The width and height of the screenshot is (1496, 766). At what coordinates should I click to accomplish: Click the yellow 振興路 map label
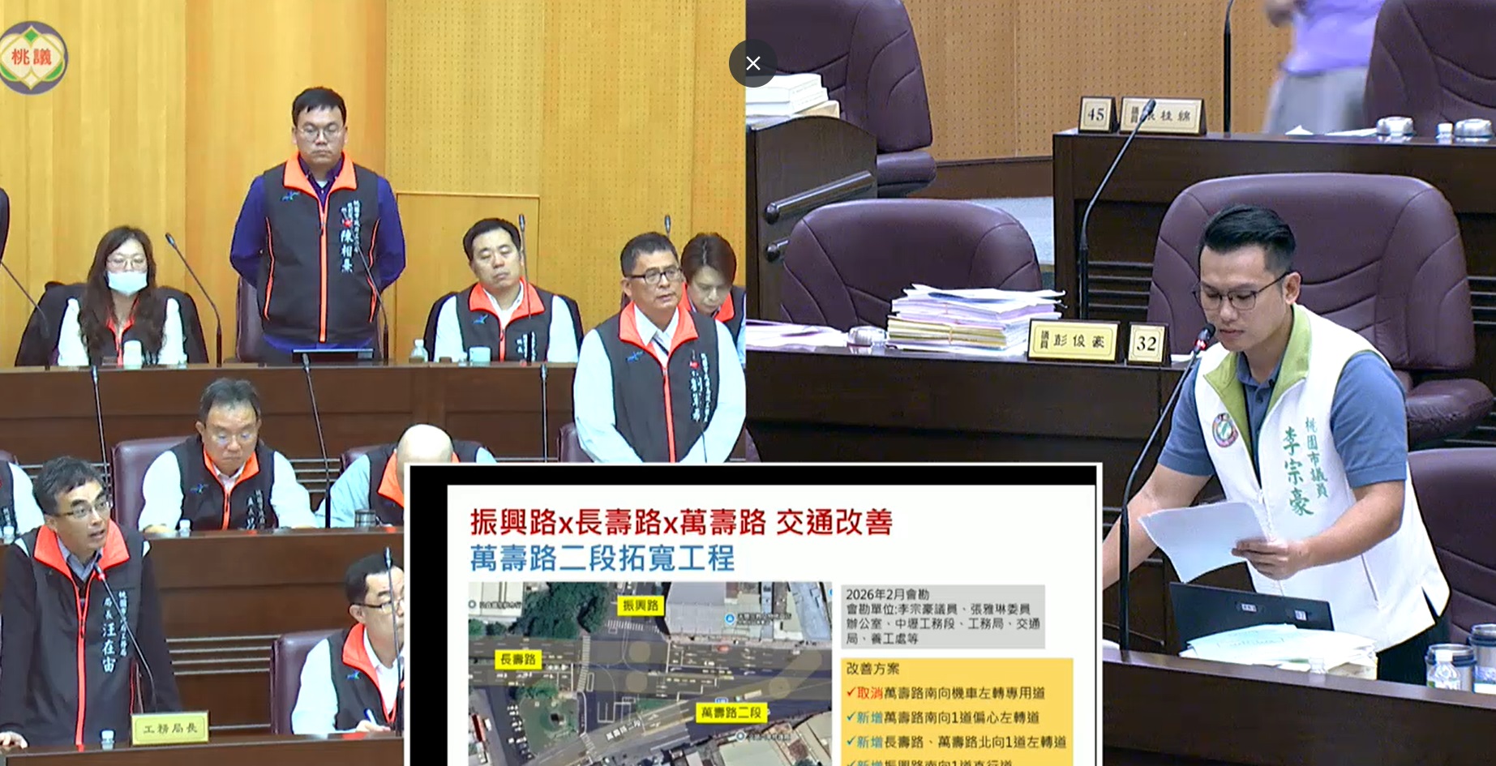click(640, 606)
